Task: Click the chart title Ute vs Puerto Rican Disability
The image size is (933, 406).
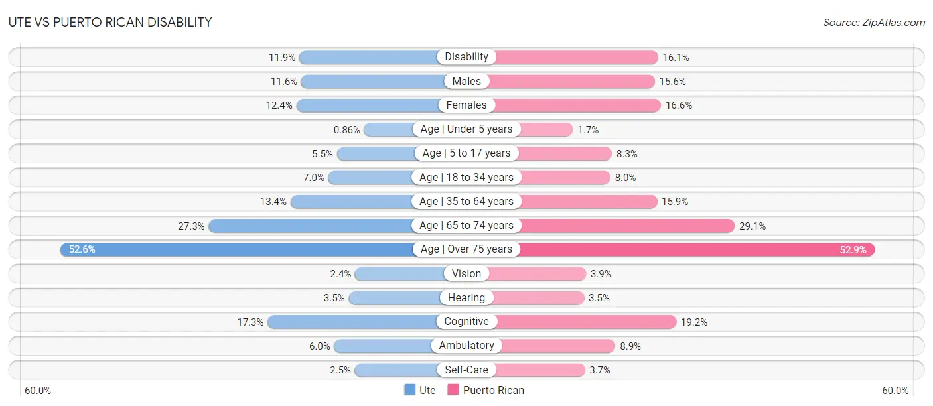Action: [x=110, y=22]
